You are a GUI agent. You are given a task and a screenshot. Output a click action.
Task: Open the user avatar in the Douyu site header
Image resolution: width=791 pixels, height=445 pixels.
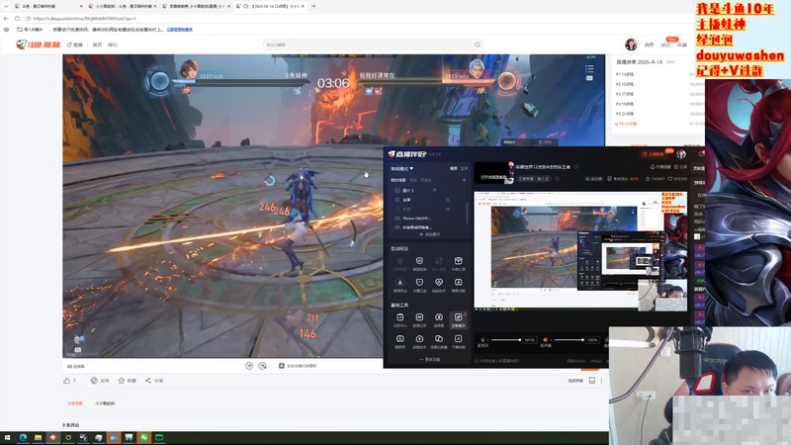coord(631,44)
